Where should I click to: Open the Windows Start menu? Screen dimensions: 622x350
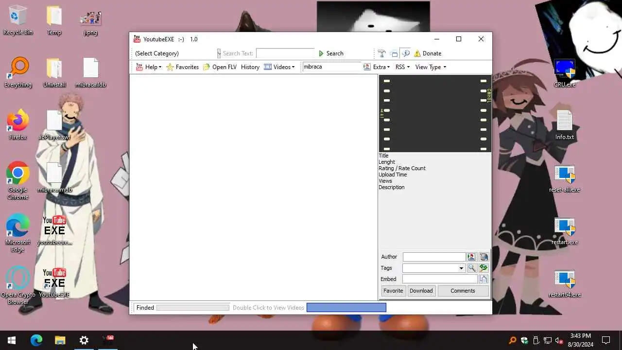(x=12, y=340)
